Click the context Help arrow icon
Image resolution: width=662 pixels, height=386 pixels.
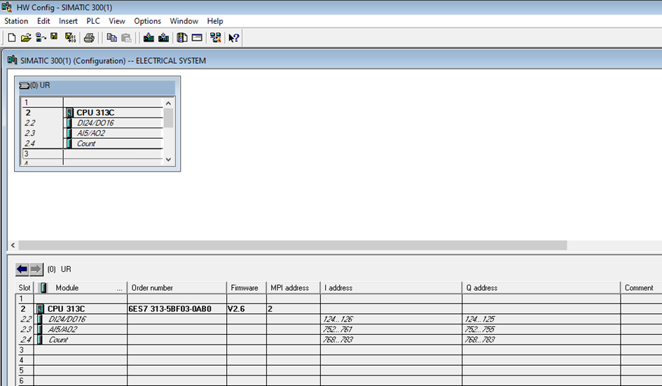coord(234,38)
